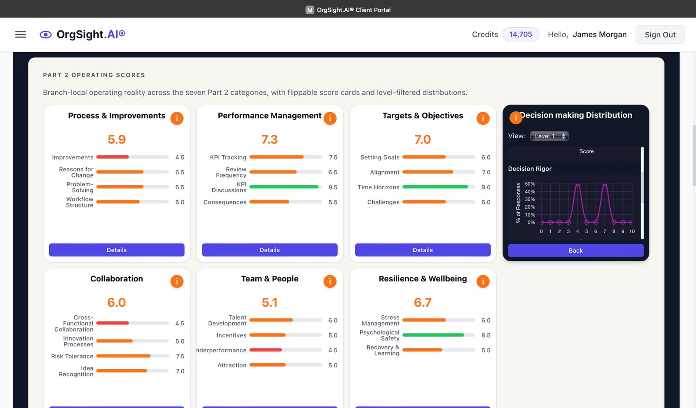Open info for Team & People card
The image size is (696, 408).
click(x=330, y=281)
